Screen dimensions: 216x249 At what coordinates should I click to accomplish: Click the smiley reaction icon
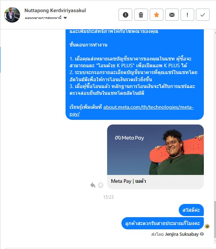101,185
